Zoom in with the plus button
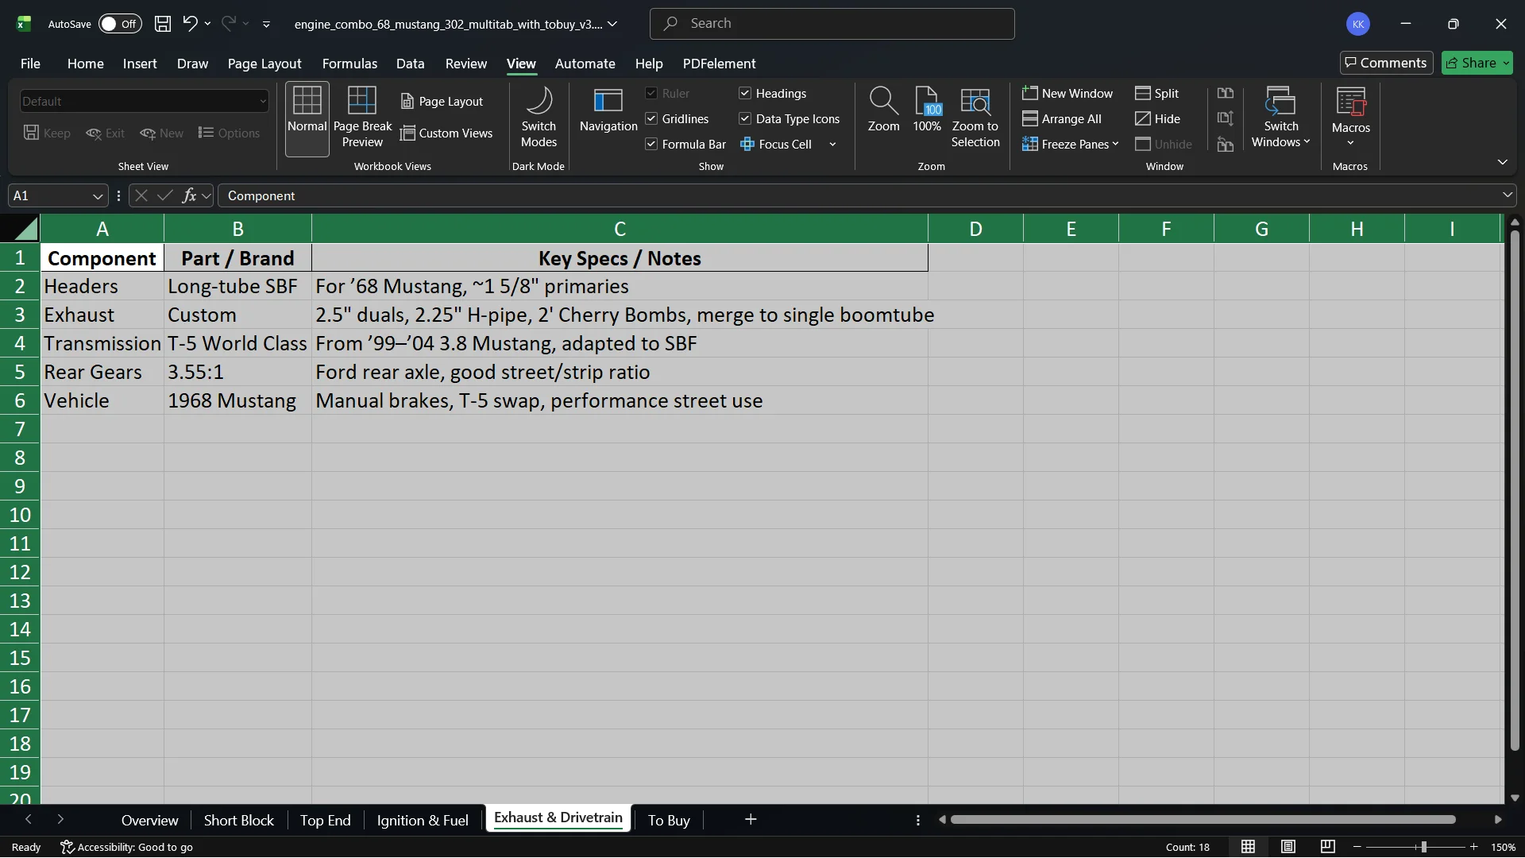Viewport: 1525px width, 858px height. pyautogui.click(x=1474, y=847)
